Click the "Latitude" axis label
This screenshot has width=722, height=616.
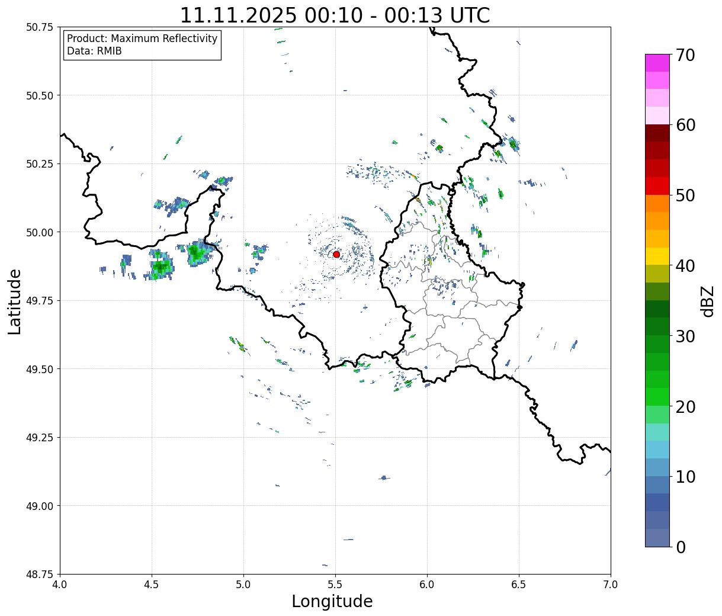(x=15, y=301)
